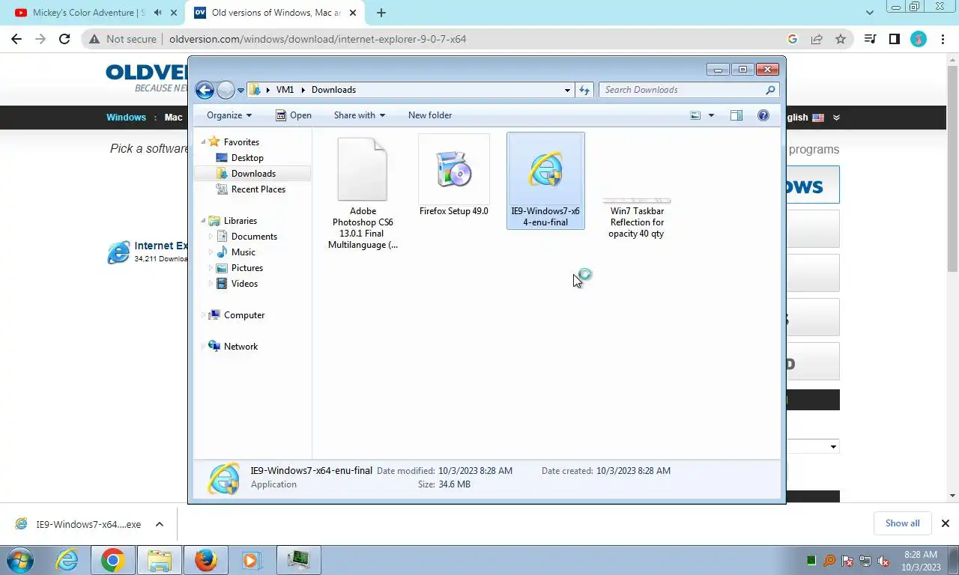Click Show all downloads

pyautogui.click(x=902, y=523)
